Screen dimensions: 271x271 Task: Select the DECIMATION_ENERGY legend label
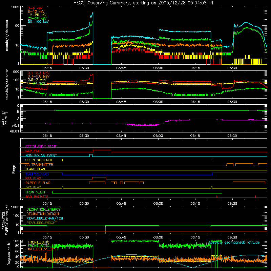43,209
